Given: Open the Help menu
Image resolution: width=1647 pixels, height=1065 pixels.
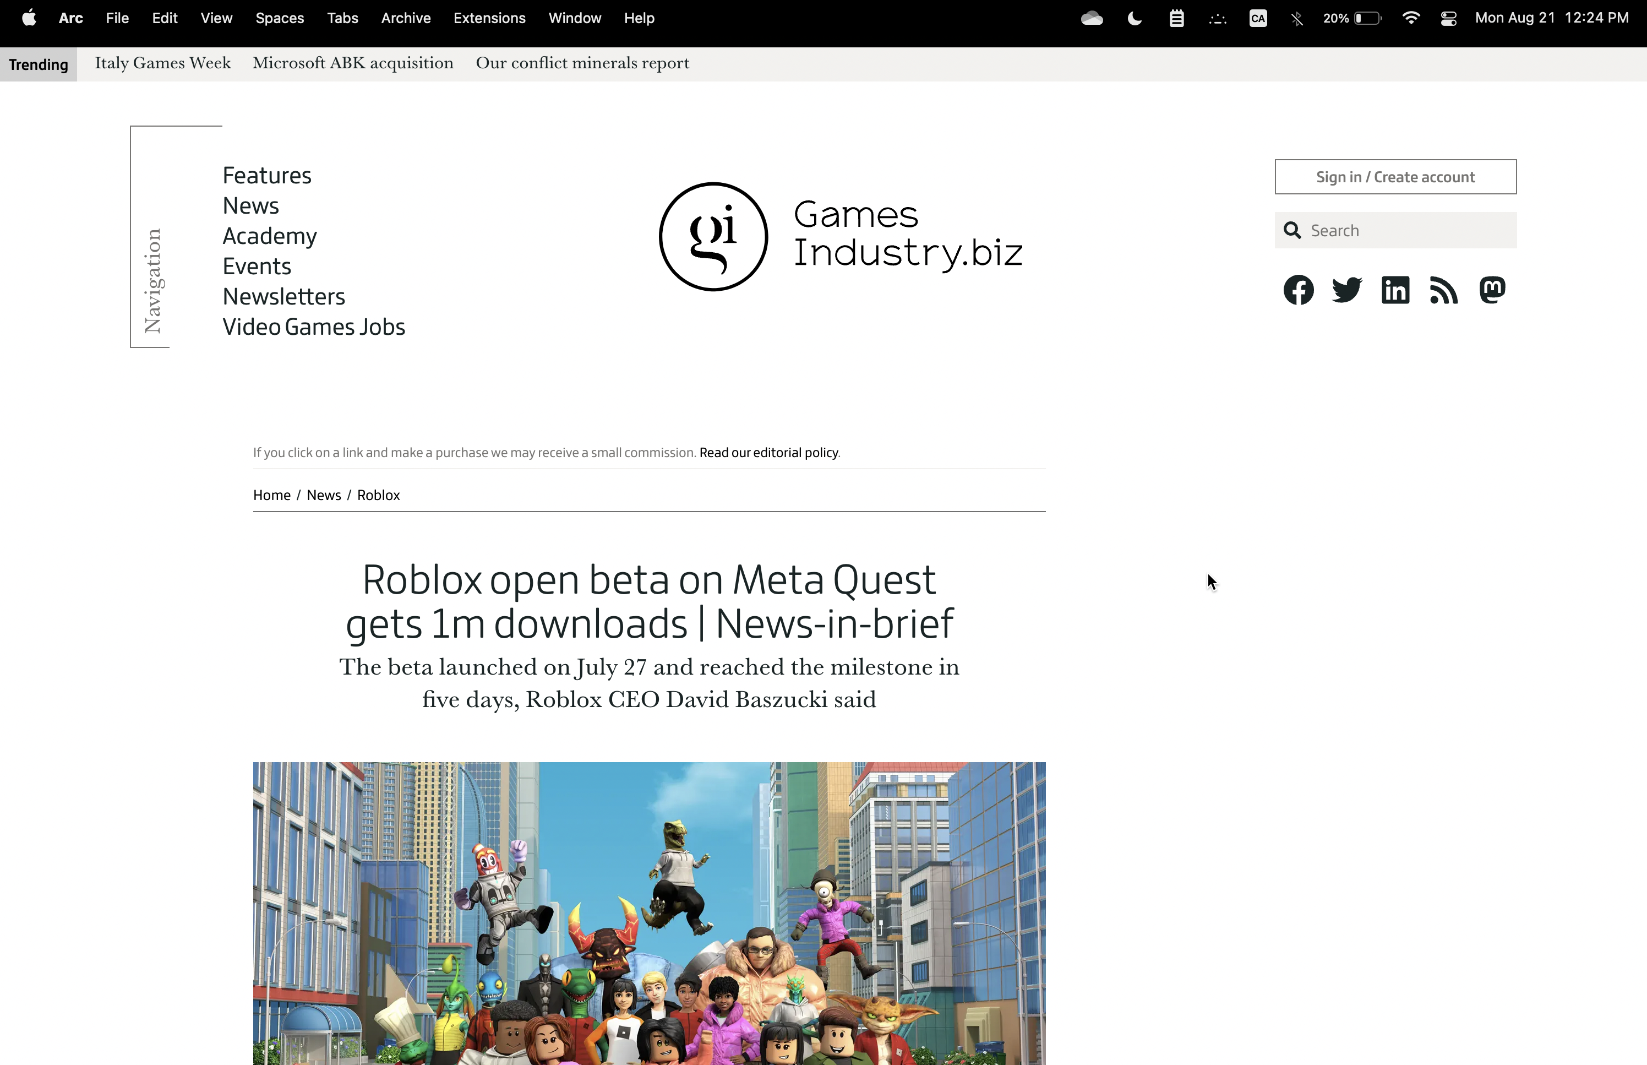Looking at the screenshot, I should (x=639, y=18).
